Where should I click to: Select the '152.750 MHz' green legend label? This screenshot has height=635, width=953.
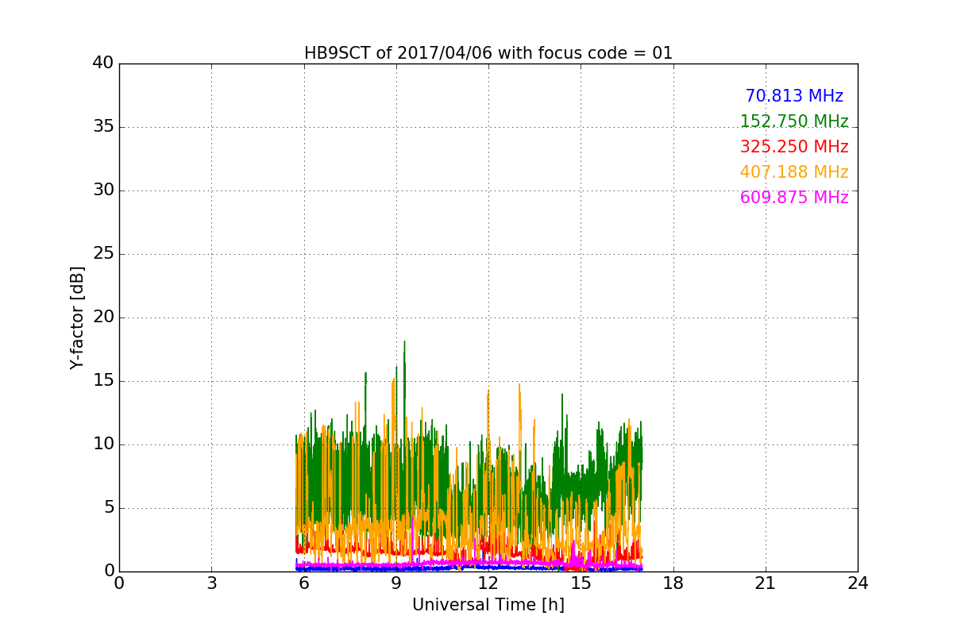pyautogui.click(x=794, y=121)
